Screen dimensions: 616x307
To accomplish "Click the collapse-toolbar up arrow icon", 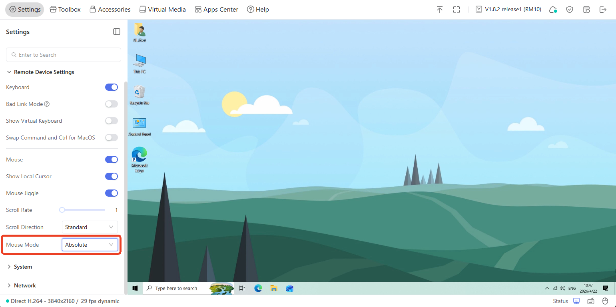I will pyautogui.click(x=440, y=10).
